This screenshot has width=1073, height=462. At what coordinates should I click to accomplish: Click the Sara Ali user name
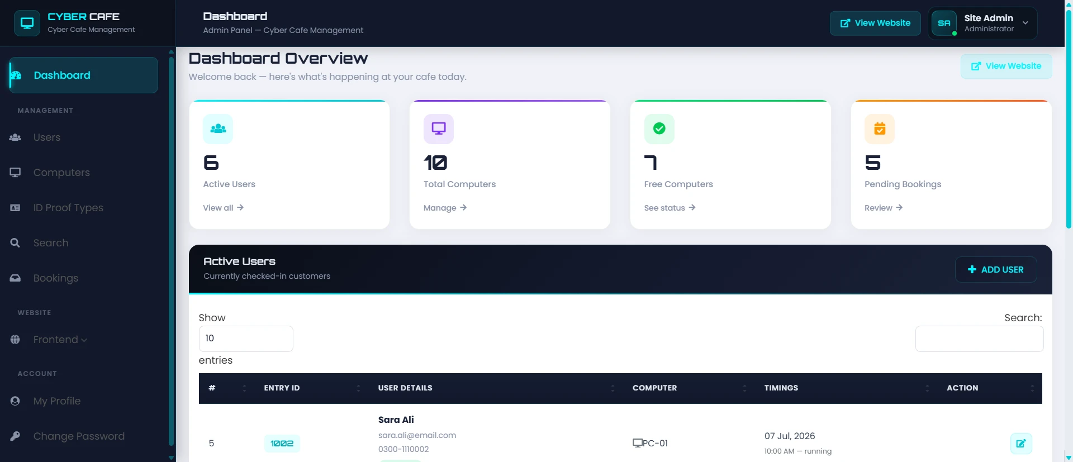click(x=396, y=420)
